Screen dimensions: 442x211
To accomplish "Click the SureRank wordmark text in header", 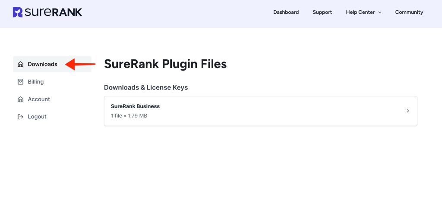I will pyautogui.click(x=53, y=12).
